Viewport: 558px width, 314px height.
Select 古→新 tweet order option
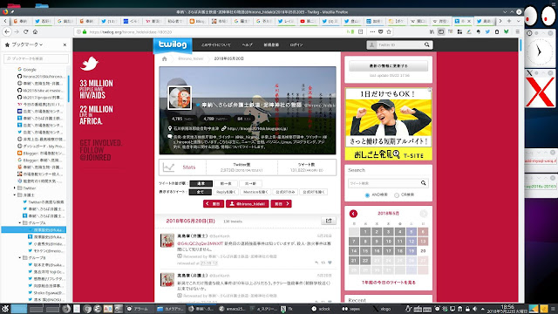(250, 184)
